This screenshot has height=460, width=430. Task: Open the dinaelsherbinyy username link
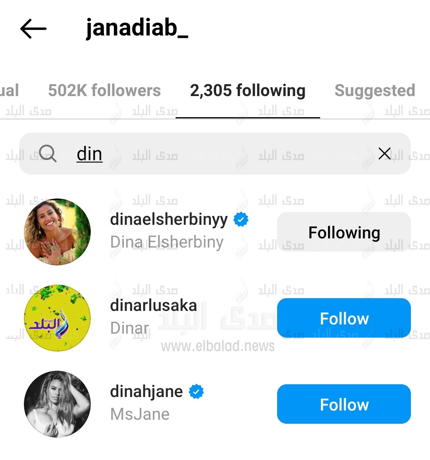169,220
